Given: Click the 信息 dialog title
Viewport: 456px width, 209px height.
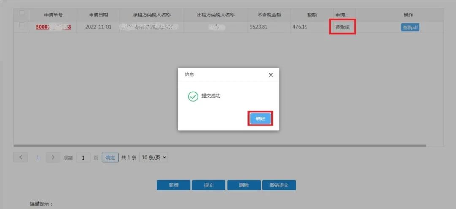Looking at the screenshot, I should pos(189,74).
